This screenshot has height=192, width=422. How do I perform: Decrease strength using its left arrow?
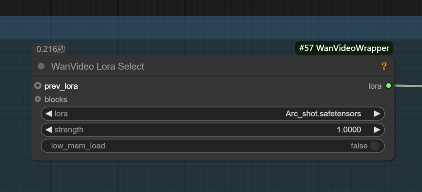pos(48,130)
